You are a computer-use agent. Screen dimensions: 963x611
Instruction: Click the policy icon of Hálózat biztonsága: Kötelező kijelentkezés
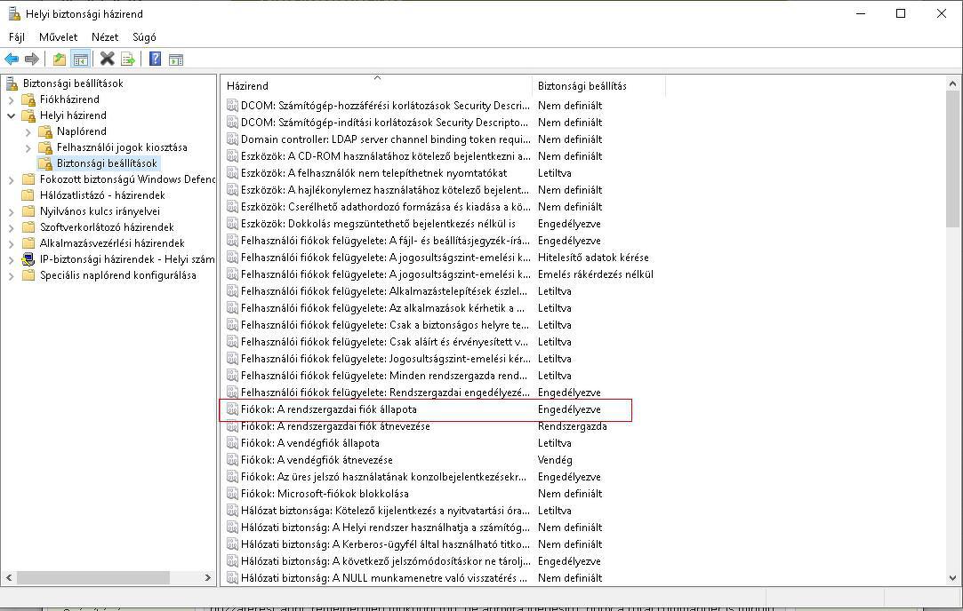tap(232, 511)
